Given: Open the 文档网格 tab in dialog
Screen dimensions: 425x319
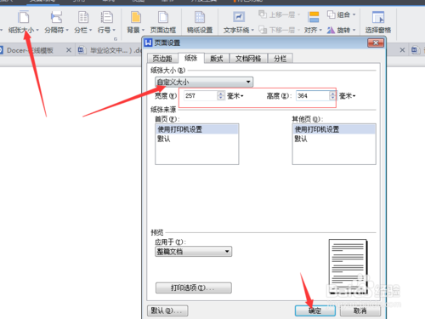Looking at the screenshot, I should 248,59.
